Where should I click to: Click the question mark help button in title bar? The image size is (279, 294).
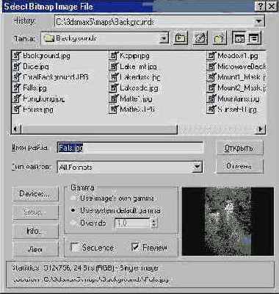tap(260, 6)
